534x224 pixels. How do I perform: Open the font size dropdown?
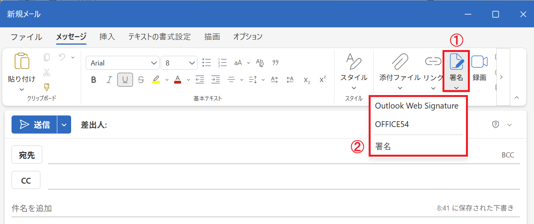179,62
